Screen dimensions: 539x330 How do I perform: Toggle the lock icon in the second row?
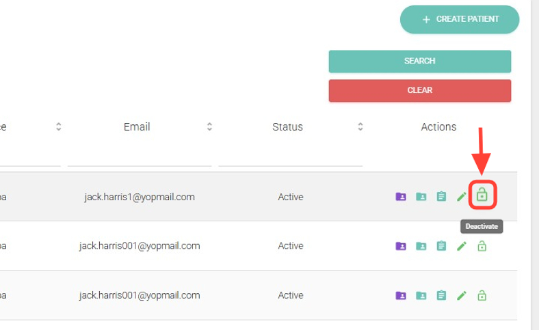482,246
